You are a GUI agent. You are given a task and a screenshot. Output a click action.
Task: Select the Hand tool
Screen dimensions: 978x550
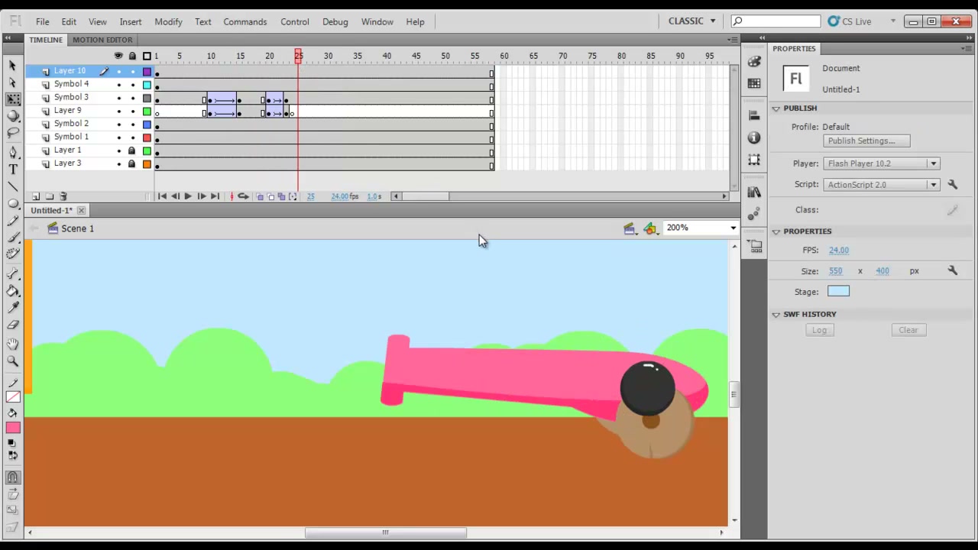point(13,344)
